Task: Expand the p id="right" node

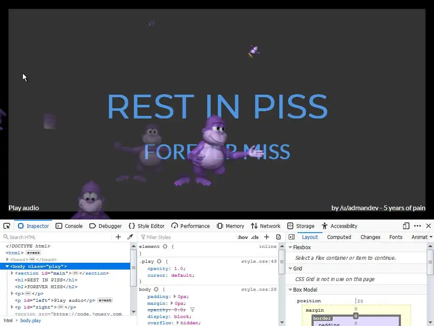Action: pyautogui.click(x=12, y=307)
